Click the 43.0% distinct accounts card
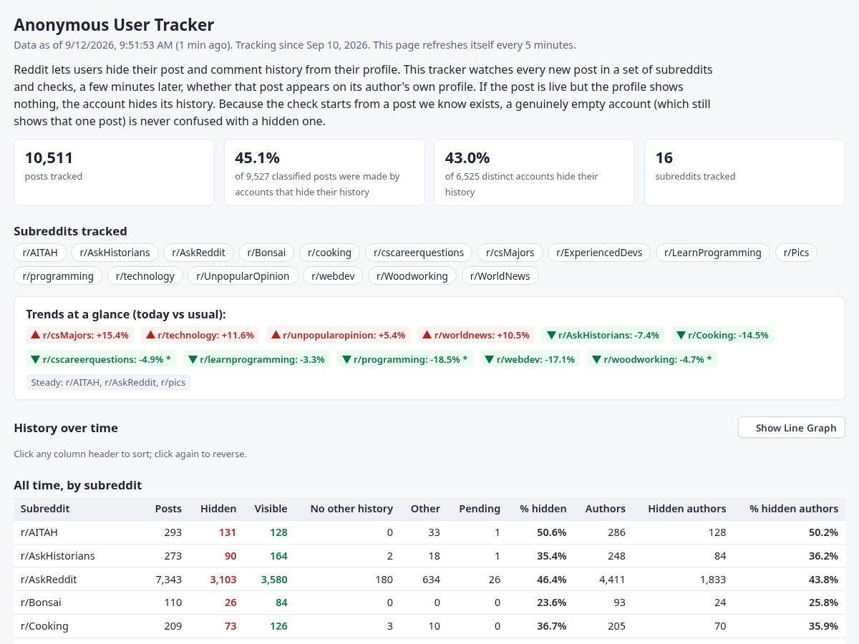 (534, 172)
